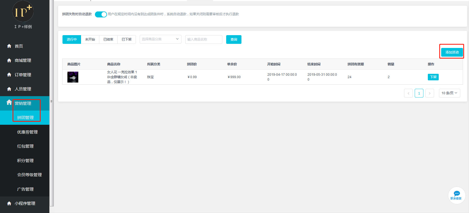Click the IP+ logo icon

23,11
